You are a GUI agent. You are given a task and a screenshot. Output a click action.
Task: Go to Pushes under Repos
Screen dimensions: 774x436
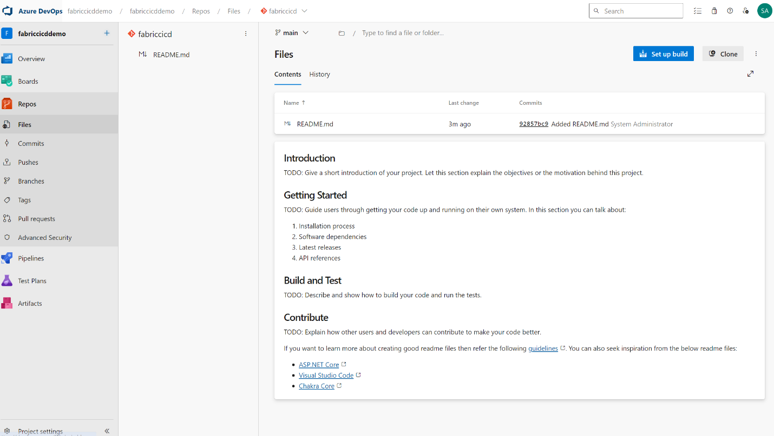click(x=59, y=162)
